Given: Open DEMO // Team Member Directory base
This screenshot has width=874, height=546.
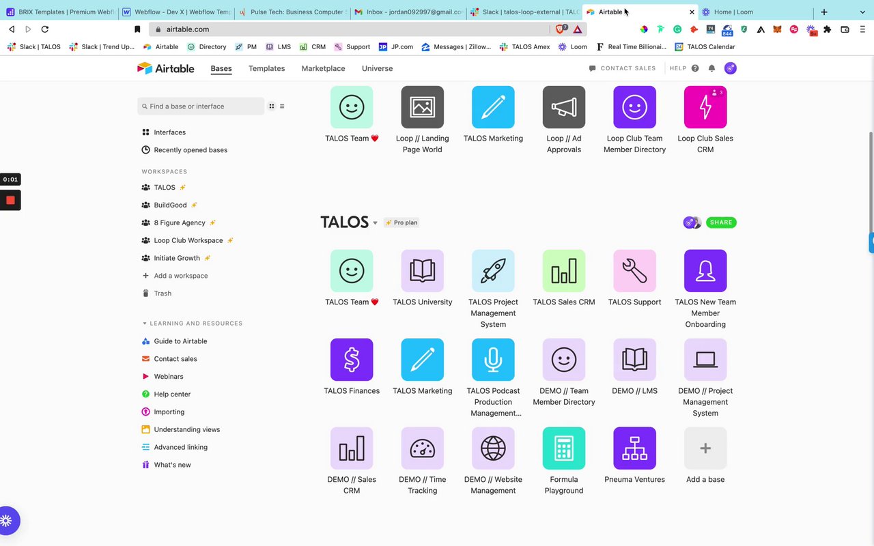Looking at the screenshot, I should [564, 360].
